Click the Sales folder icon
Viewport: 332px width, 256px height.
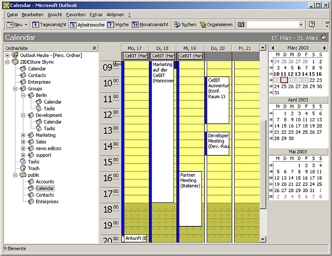tap(31, 142)
